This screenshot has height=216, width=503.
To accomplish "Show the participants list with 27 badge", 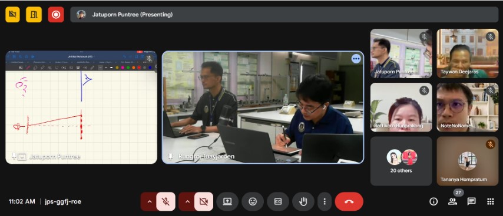I will point(452,201).
